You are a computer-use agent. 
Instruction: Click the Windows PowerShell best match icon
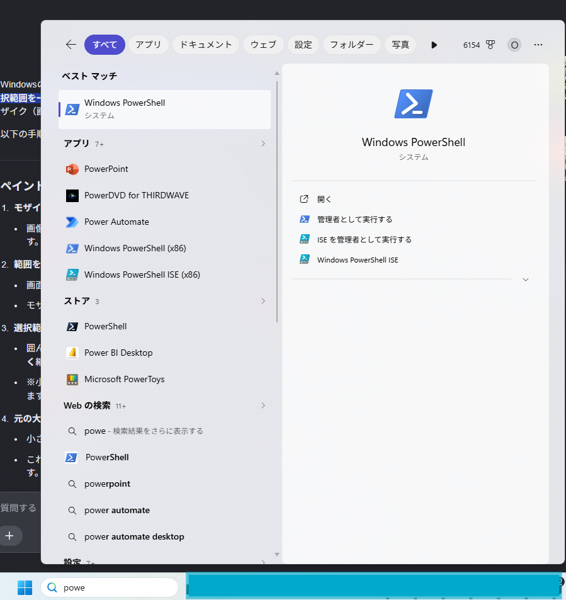(x=72, y=110)
